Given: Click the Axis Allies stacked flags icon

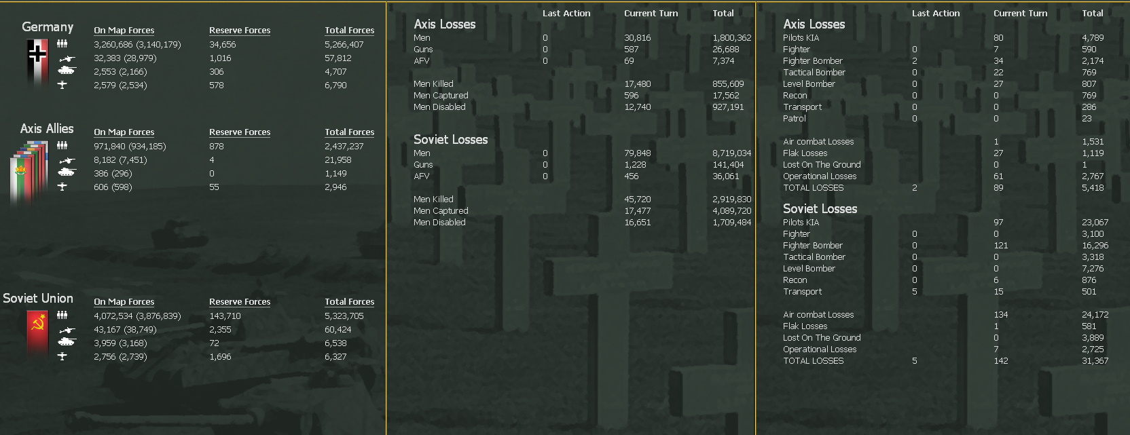Looking at the screenshot, I should [29, 173].
